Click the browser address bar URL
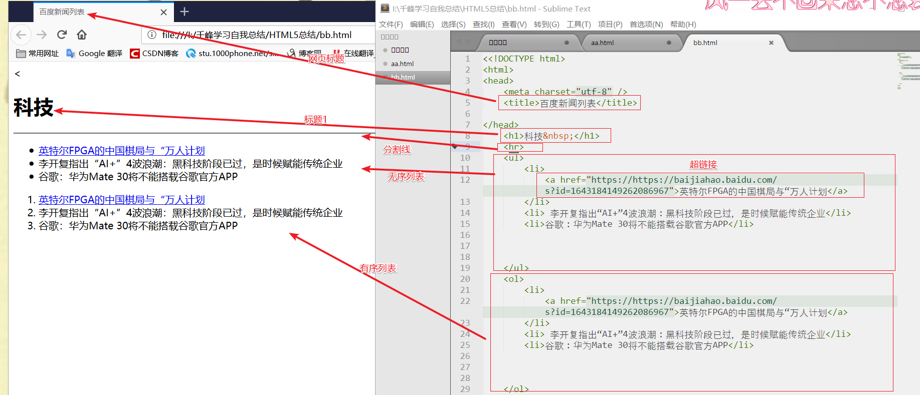This screenshot has width=920, height=395. [x=257, y=35]
